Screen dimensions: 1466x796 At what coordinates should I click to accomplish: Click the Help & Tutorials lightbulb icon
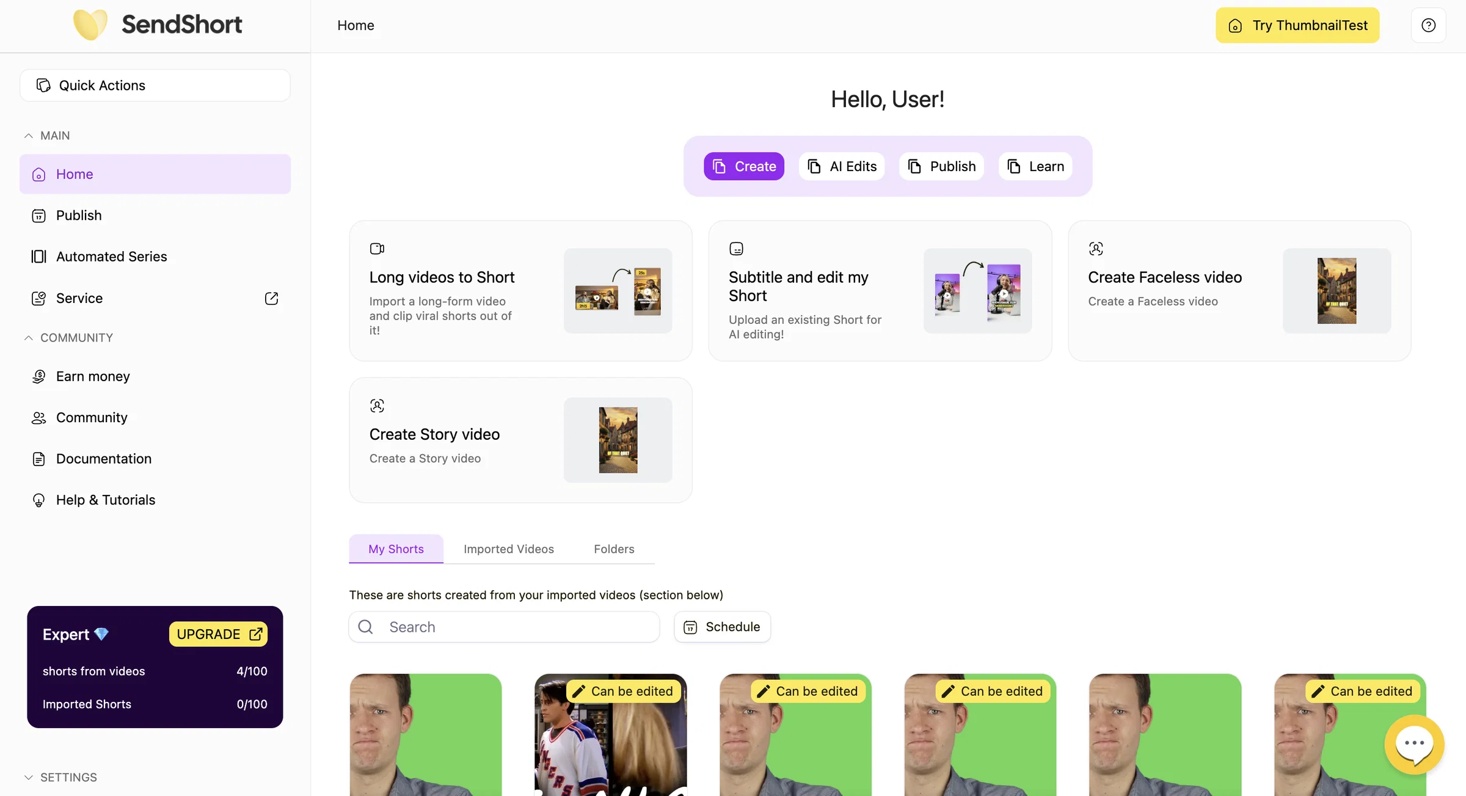click(x=38, y=500)
